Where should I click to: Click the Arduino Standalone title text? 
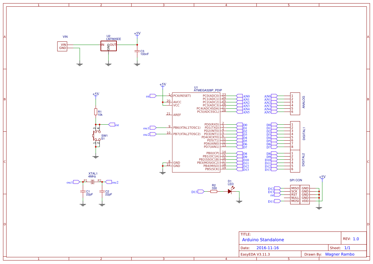click(263, 240)
